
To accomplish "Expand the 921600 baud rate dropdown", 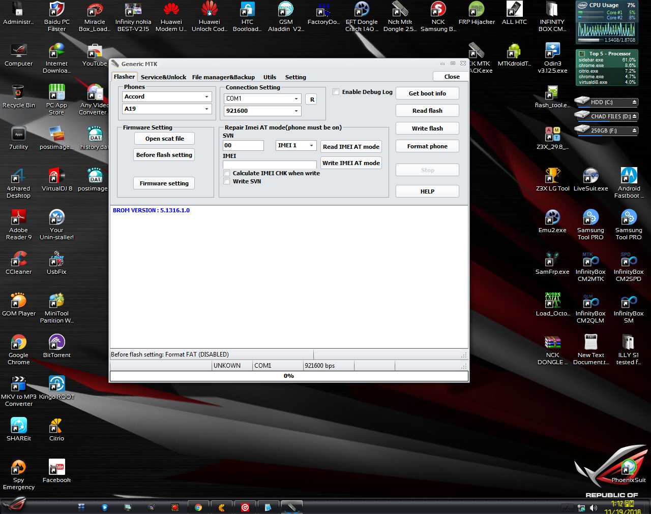I will [x=296, y=111].
